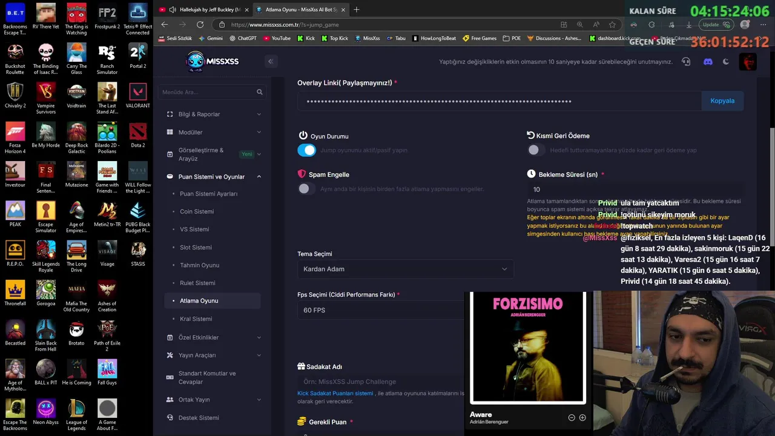Select Kral Sistemi in the sidebar
The width and height of the screenshot is (775, 436).
[196, 319]
